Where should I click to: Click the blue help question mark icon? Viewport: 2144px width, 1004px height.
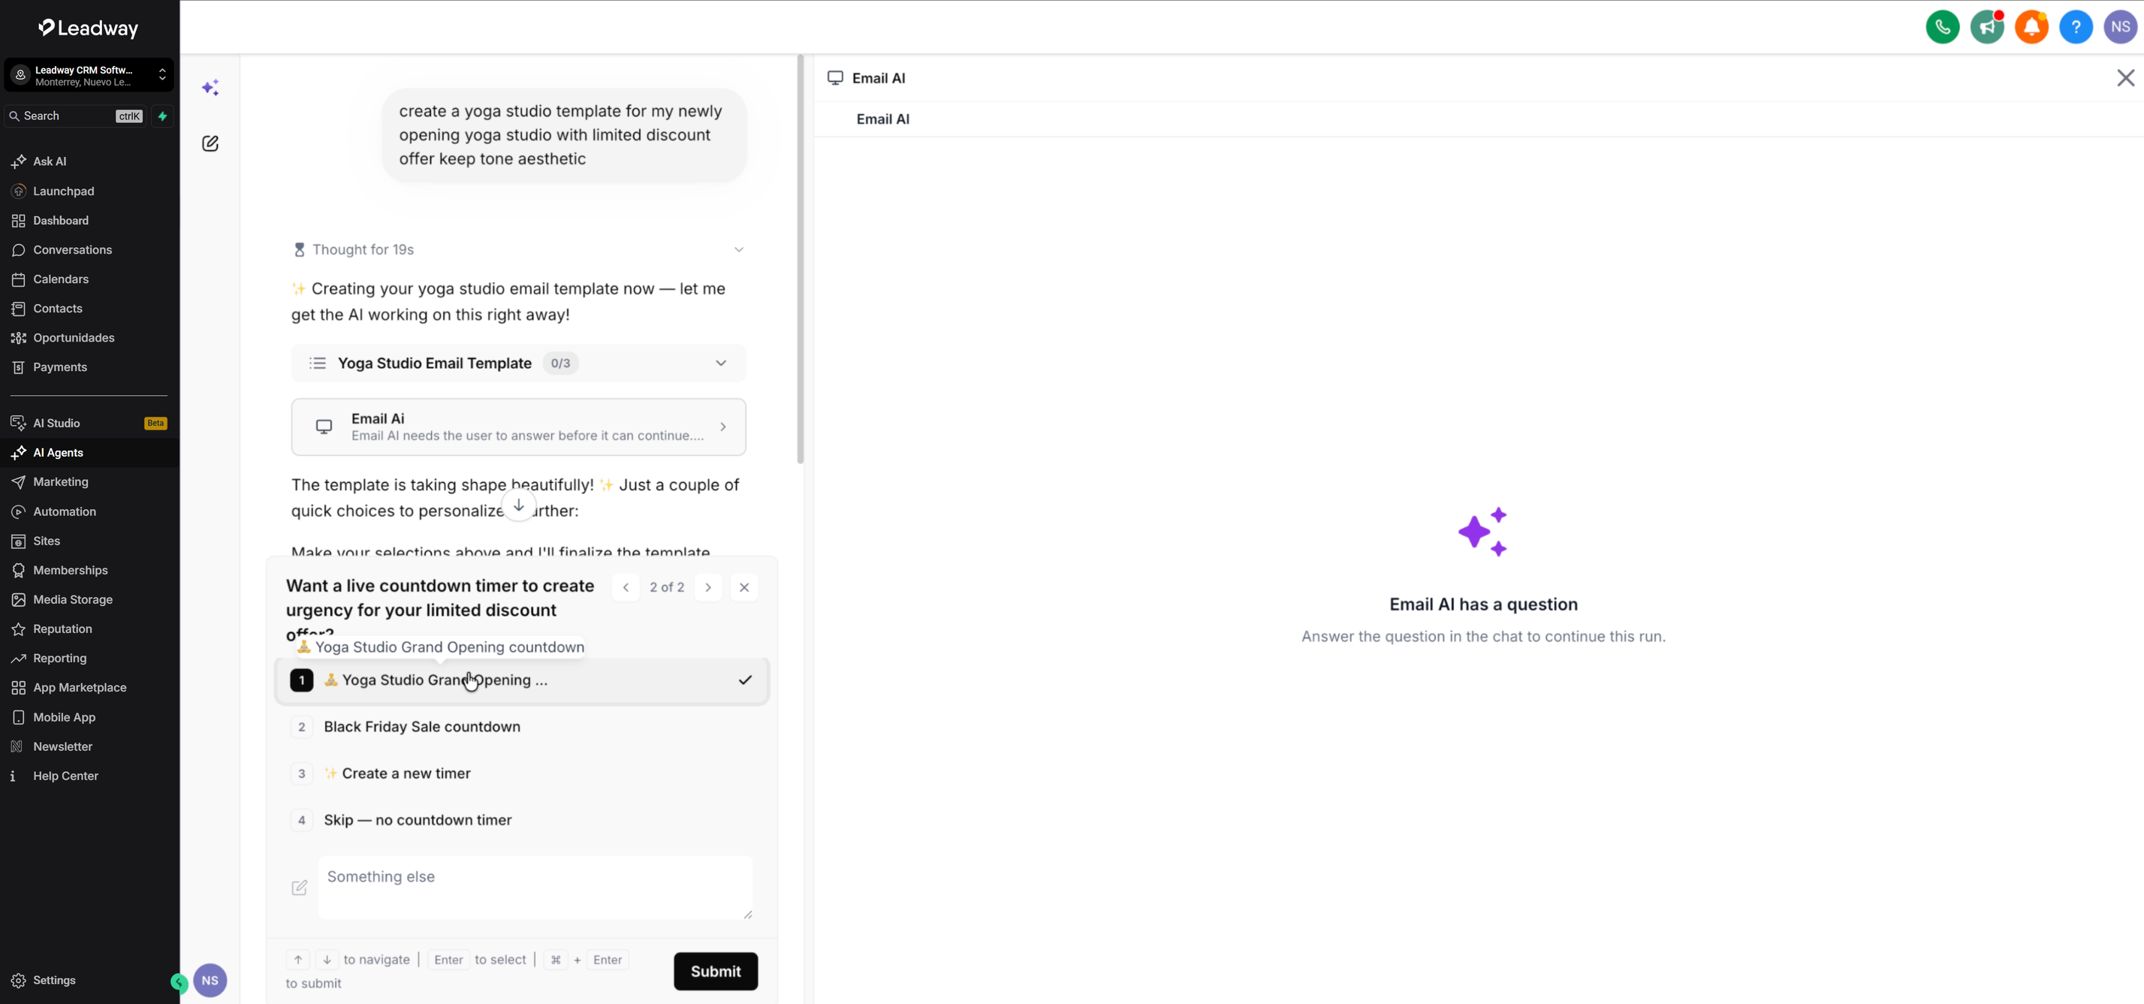pos(2076,26)
